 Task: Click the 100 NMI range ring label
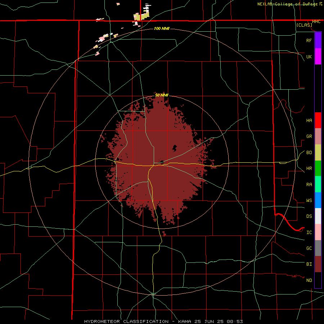162,28
